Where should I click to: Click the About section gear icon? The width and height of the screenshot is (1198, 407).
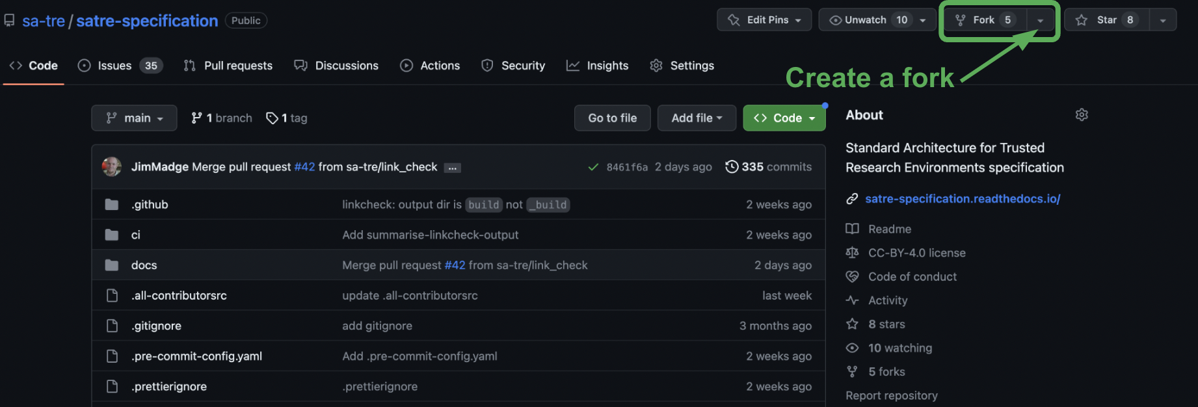(x=1082, y=114)
